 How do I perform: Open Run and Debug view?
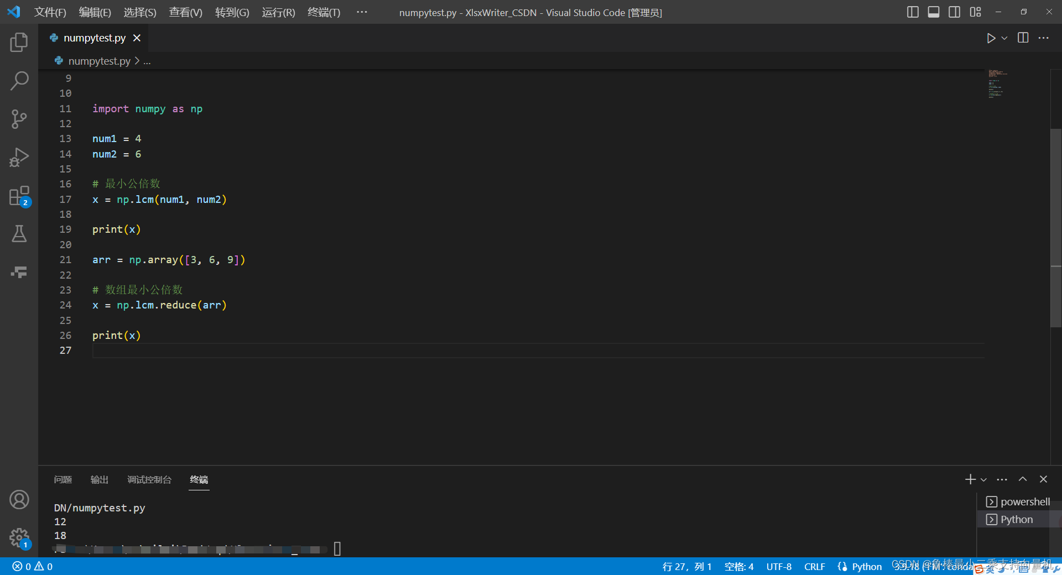pos(19,158)
